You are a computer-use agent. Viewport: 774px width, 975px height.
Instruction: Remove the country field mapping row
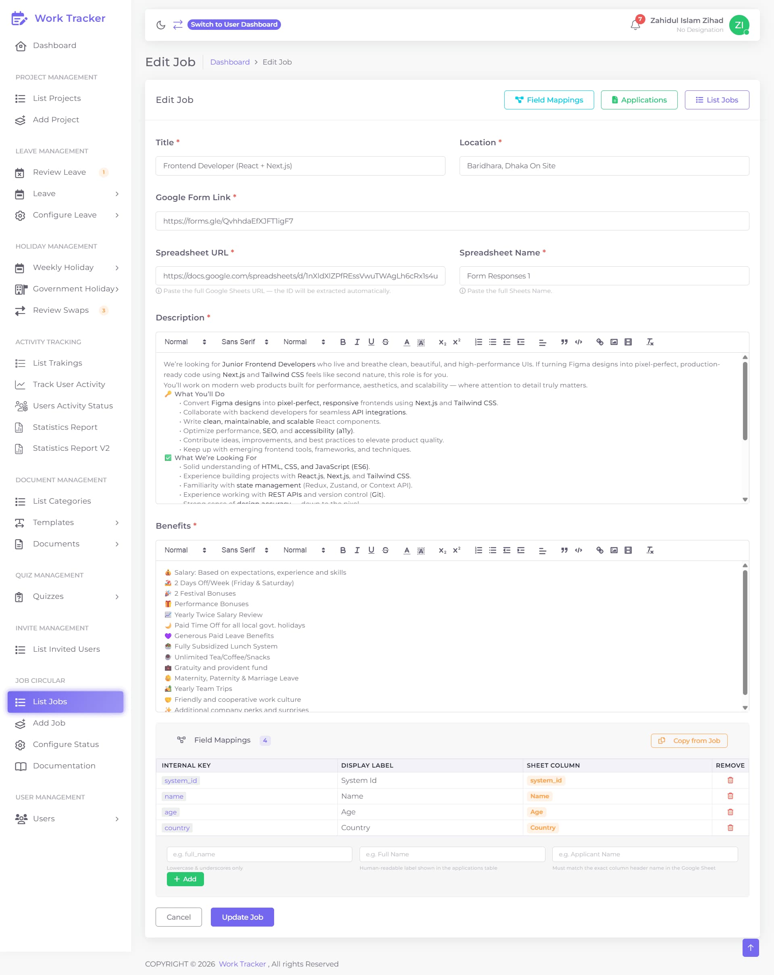click(730, 828)
